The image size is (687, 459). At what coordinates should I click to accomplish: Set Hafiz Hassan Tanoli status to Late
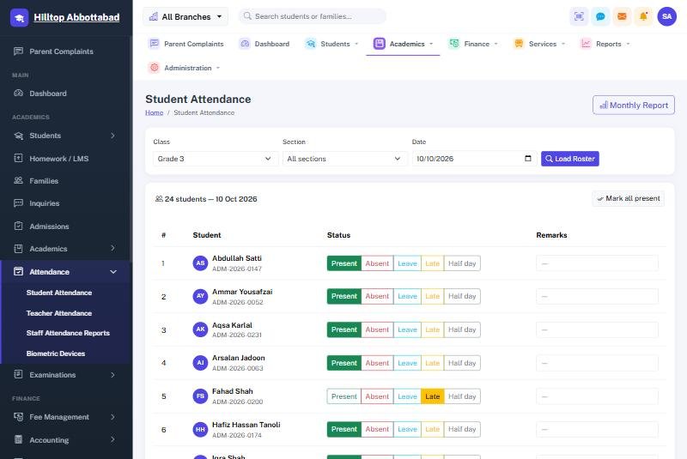click(x=433, y=429)
